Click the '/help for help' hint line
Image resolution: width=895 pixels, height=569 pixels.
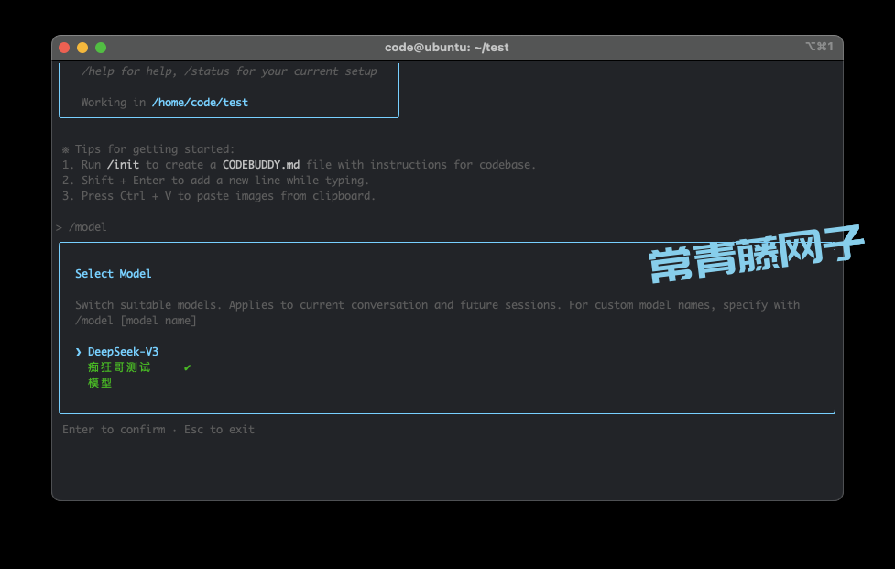coord(126,71)
